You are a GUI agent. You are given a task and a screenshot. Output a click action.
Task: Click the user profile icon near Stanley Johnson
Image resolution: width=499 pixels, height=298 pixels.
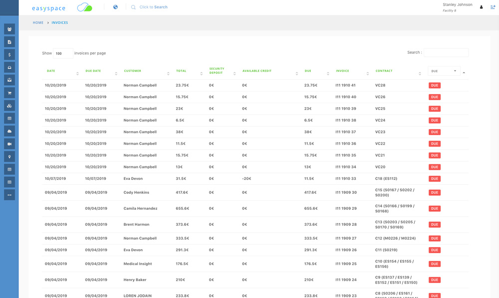click(x=481, y=7)
